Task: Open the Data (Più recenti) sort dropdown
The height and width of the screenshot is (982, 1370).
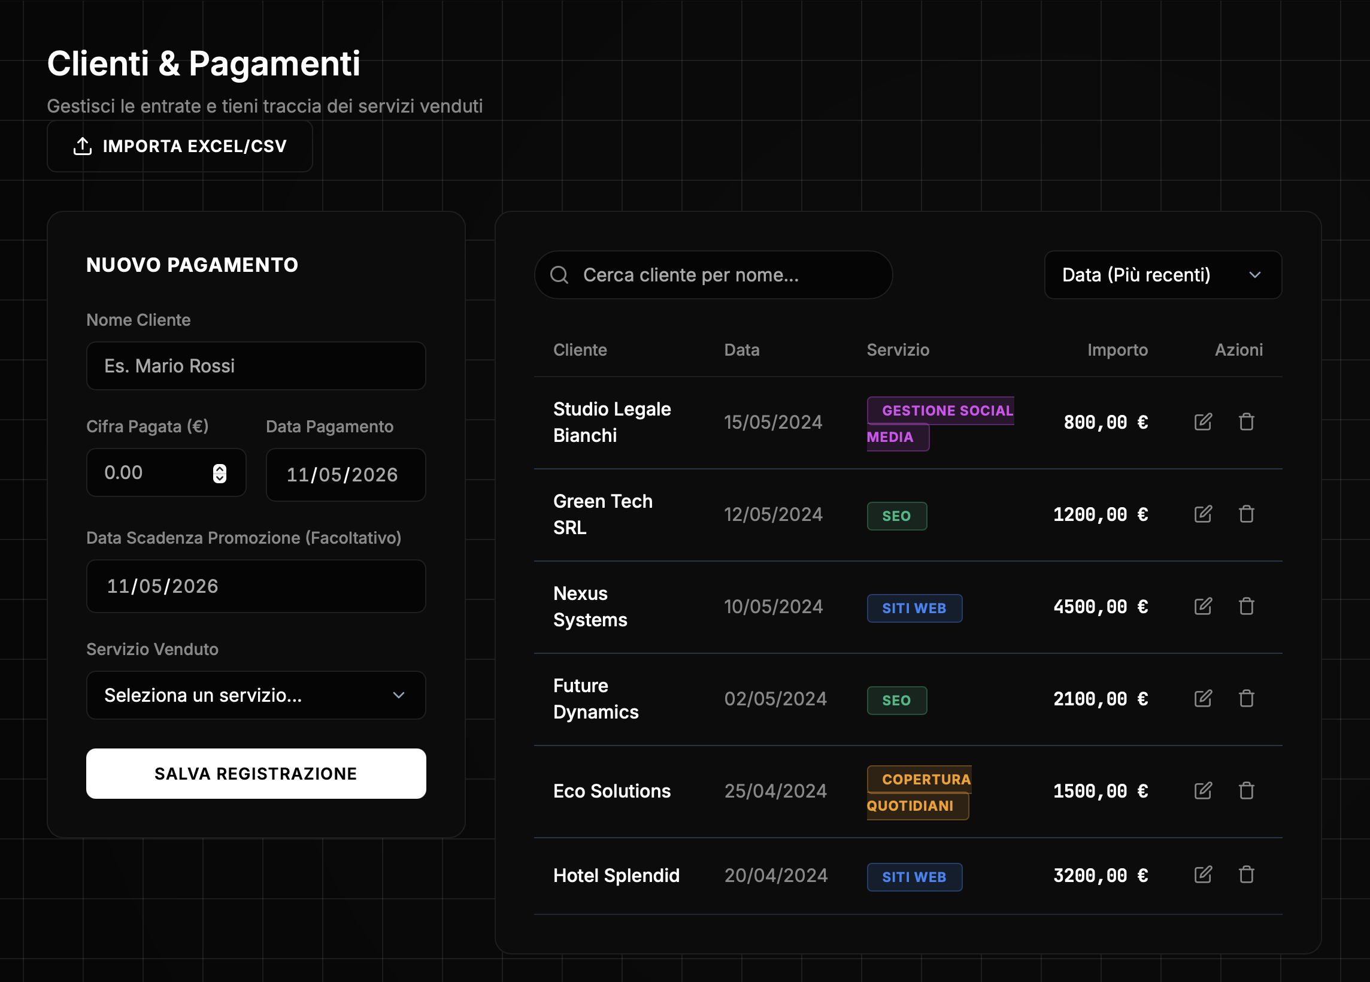Action: pyautogui.click(x=1163, y=275)
